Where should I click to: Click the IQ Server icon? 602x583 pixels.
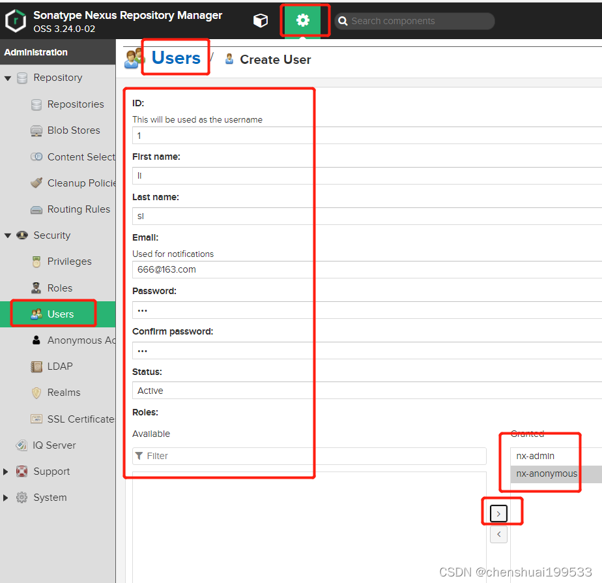coord(22,445)
